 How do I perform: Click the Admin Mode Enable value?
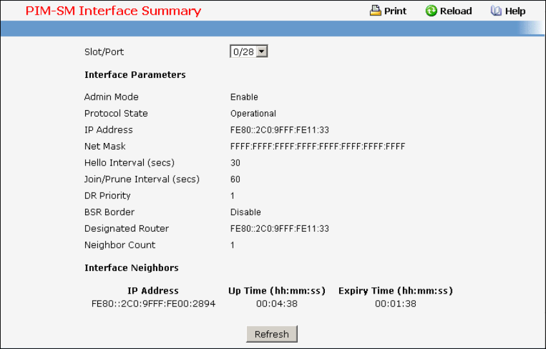coord(244,97)
